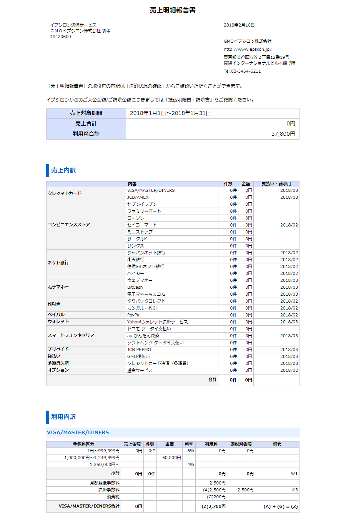Click the 楽天銀行 row

click(213, 260)
